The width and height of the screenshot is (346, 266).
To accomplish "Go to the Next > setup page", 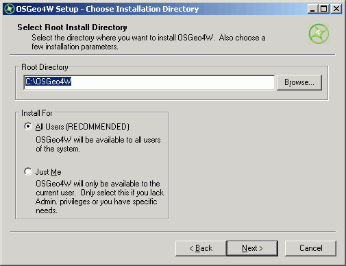I will 252,248.
